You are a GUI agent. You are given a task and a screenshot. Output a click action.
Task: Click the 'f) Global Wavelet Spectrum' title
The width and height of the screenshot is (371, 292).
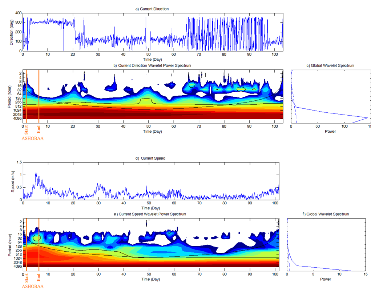326,214
